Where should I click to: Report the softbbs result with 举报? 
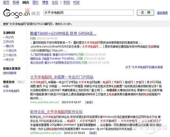(x=93, y=133)
